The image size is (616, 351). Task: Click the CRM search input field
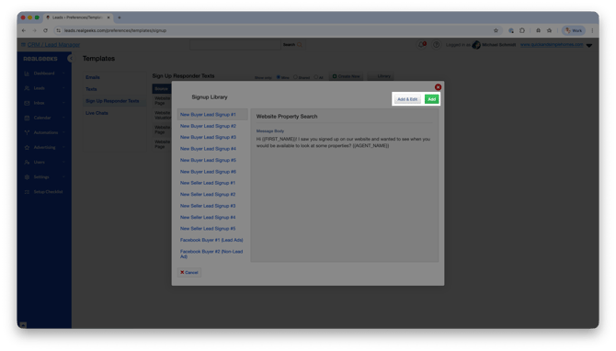(x=235, y=45)
